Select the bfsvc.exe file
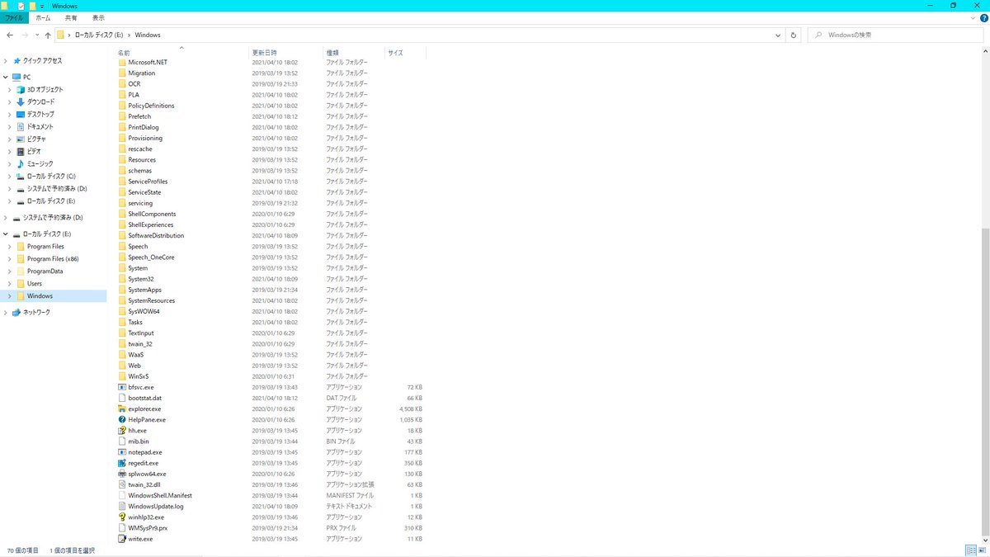Image resolution: width=990 pixels, height=557 pixels. click(x=141, y=387)
